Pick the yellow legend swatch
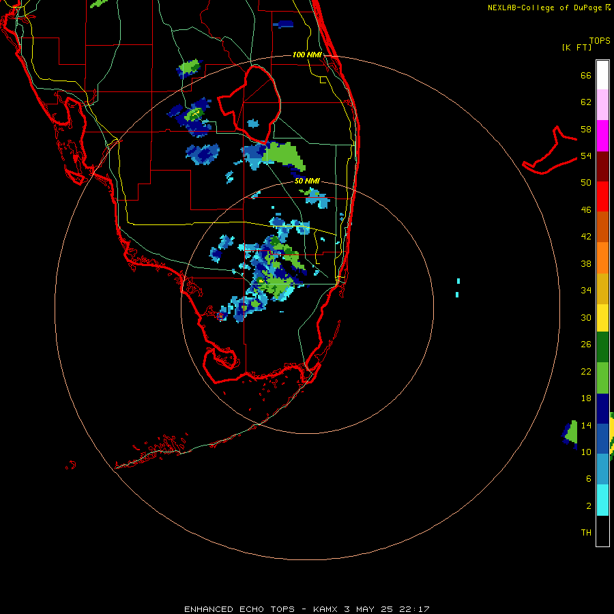Viewport: 614px width, 614px height. click(602, 318)
